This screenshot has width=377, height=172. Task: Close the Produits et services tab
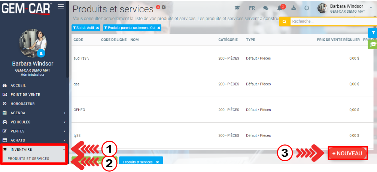pyautogui.click(x=158, y=162)
